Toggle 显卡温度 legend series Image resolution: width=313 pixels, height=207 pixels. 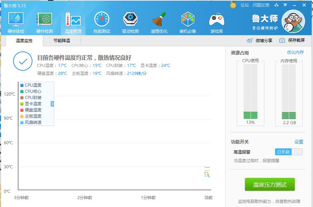point(31,104)
